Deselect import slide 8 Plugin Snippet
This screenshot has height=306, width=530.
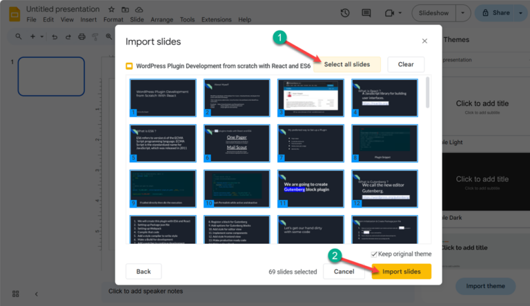click(384, 143)
